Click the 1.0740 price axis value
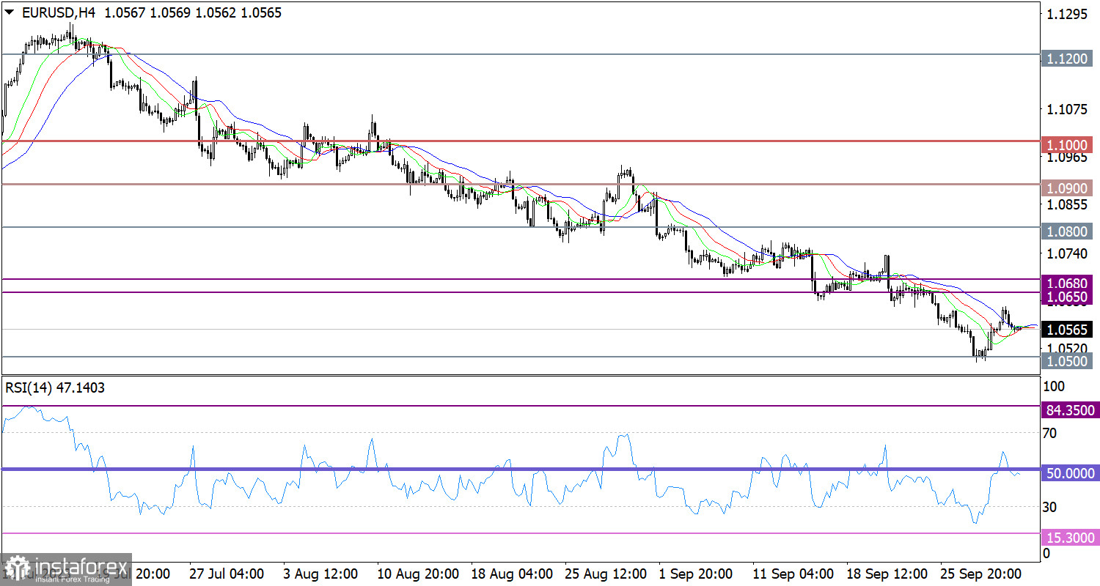Viewport: 1100px width, 586px height. tap(1067, 253)
